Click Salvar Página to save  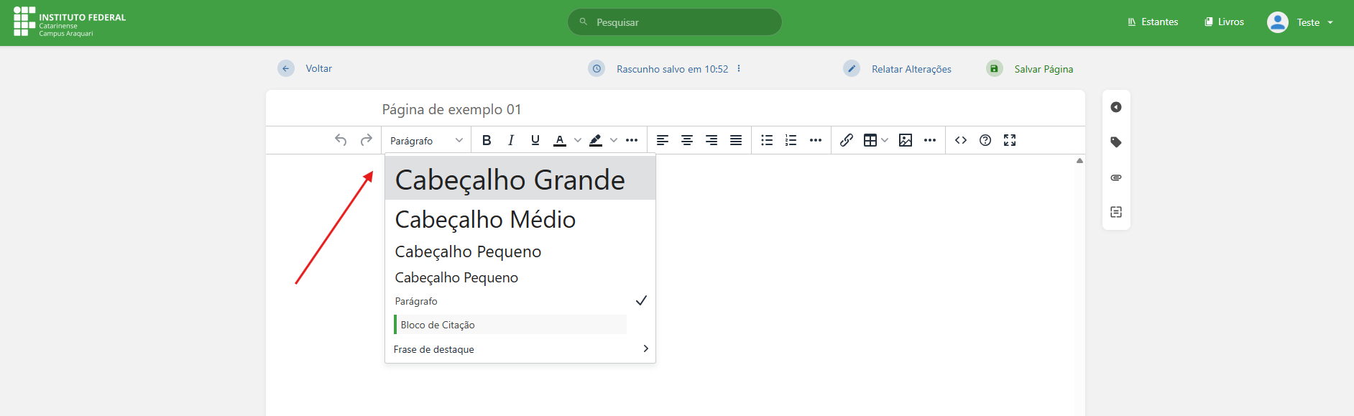pyautogui.click(x=1043, y=69)
